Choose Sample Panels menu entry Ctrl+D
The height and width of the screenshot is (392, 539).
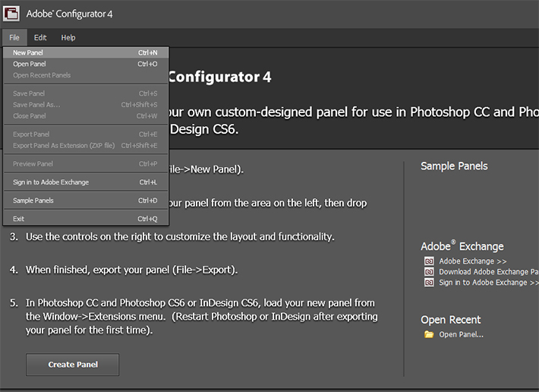click(x=86, y=201)
